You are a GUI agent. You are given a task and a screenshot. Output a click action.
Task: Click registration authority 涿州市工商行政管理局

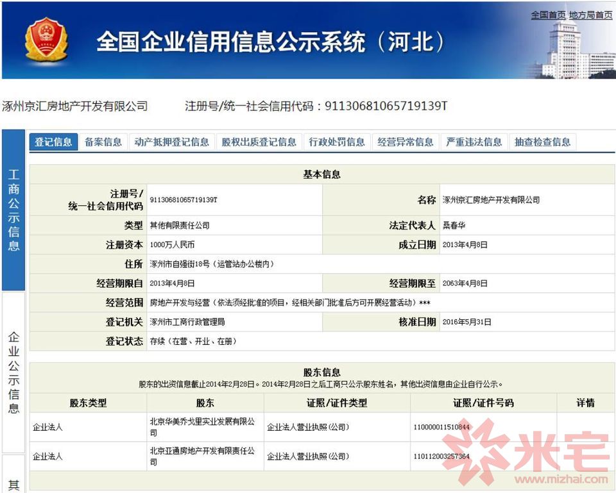pos(187,322)
